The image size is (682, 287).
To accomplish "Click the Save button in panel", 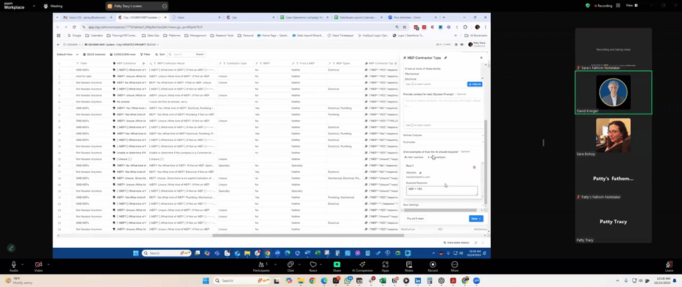I will tap(476, 218).
